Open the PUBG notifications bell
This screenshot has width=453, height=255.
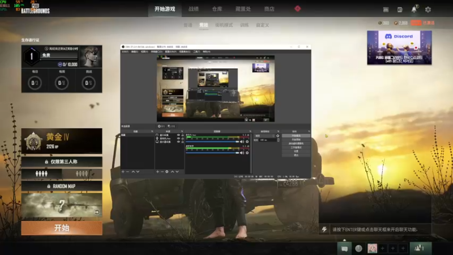click(x=414, y=10)
